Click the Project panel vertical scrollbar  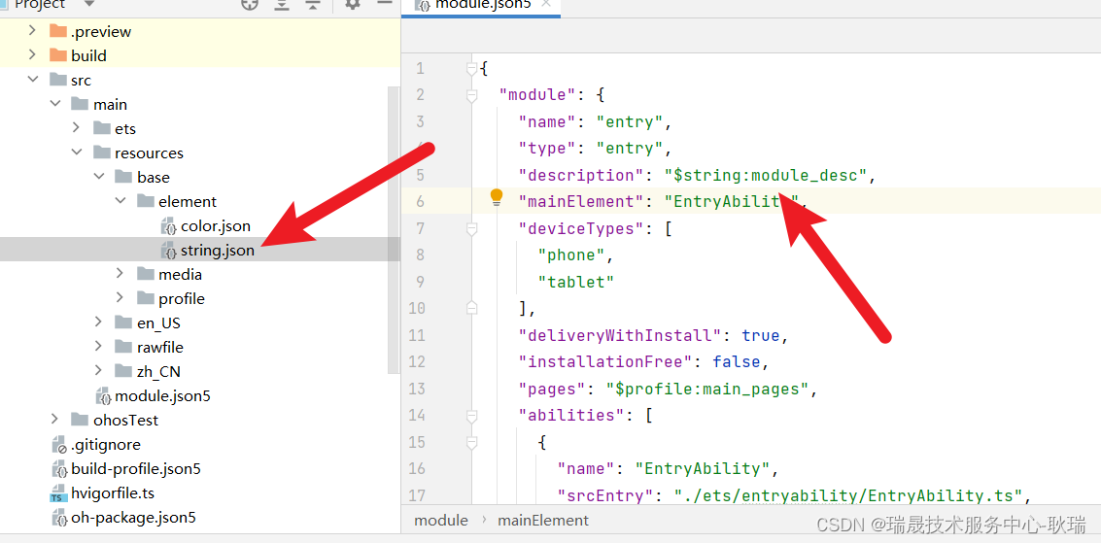394,231
